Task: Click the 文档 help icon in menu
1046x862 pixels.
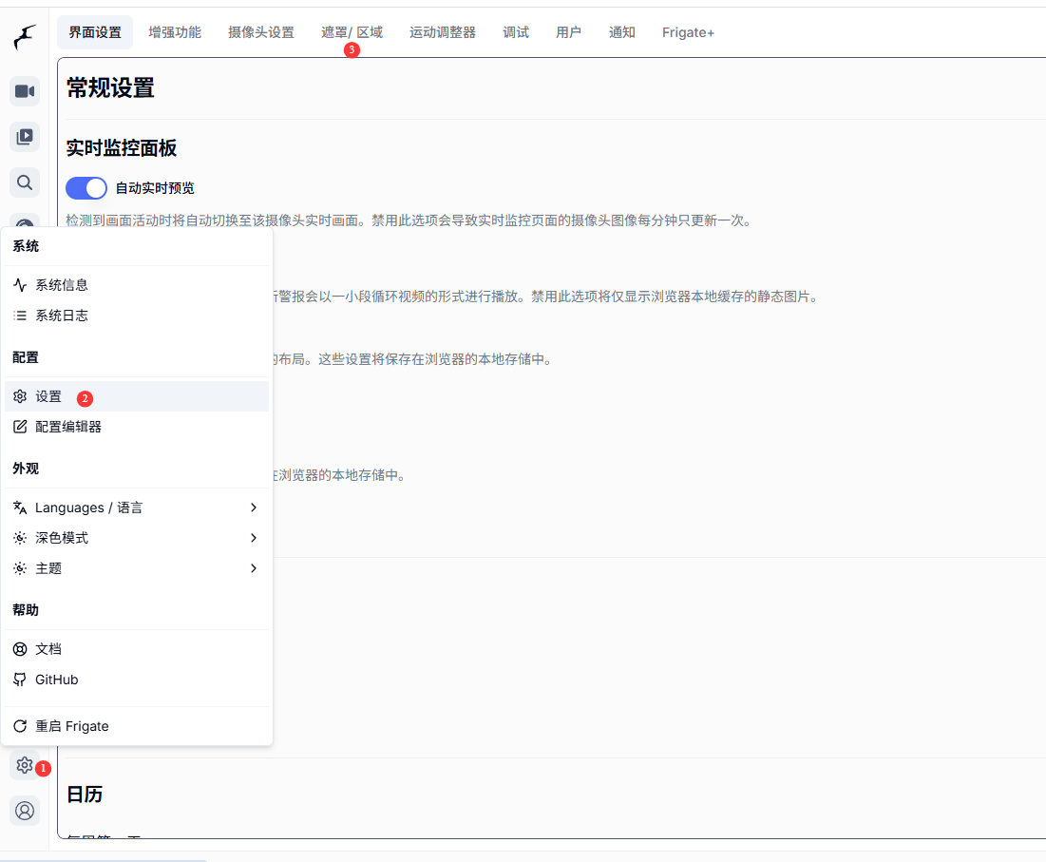Action: point(20,648)
